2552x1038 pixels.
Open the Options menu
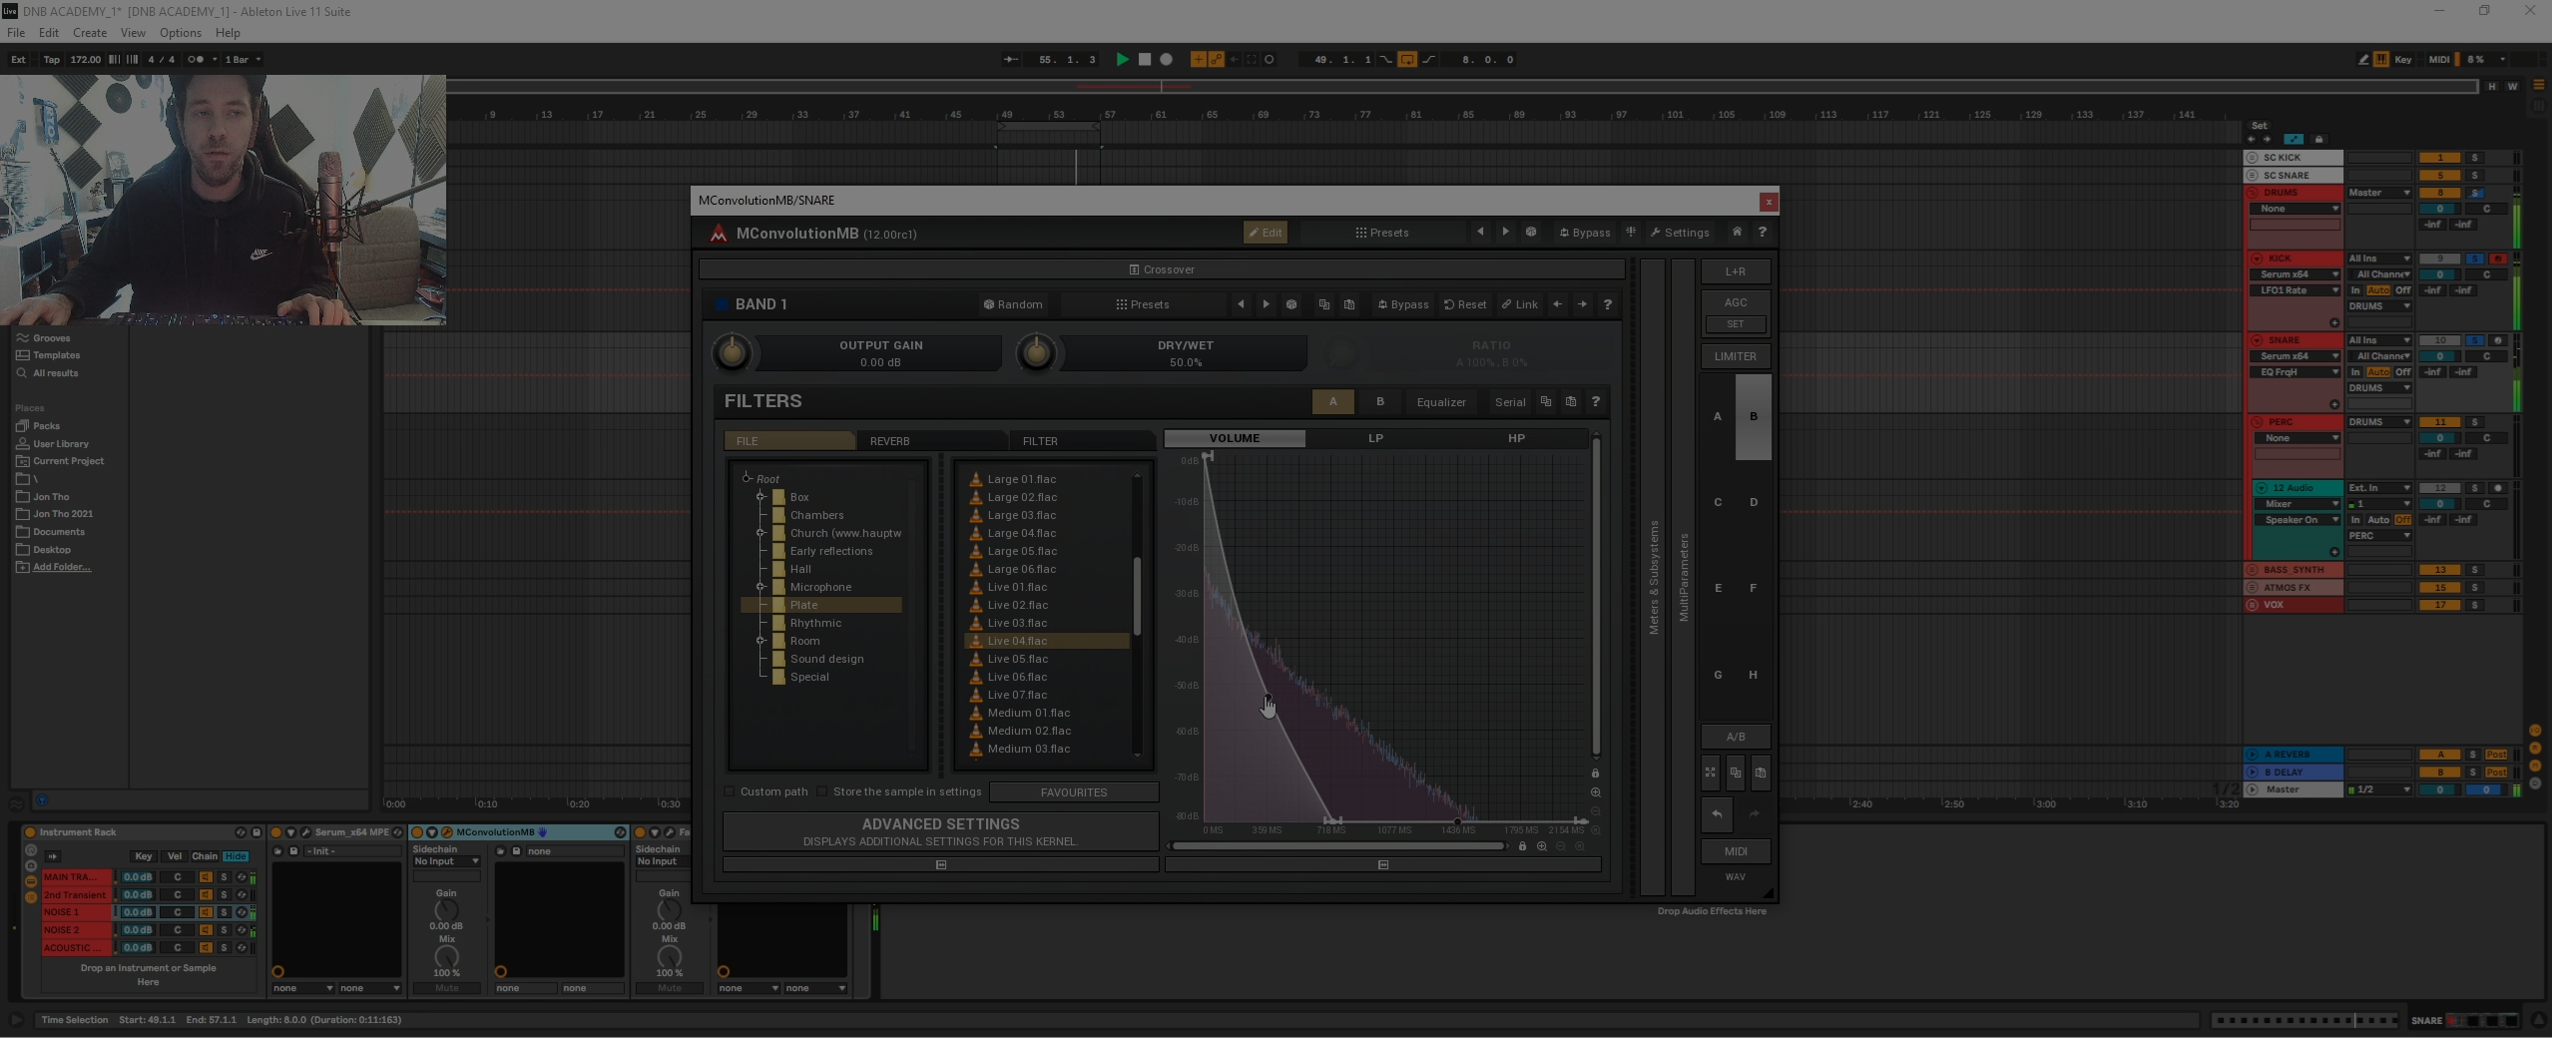(x=181, y=33)
